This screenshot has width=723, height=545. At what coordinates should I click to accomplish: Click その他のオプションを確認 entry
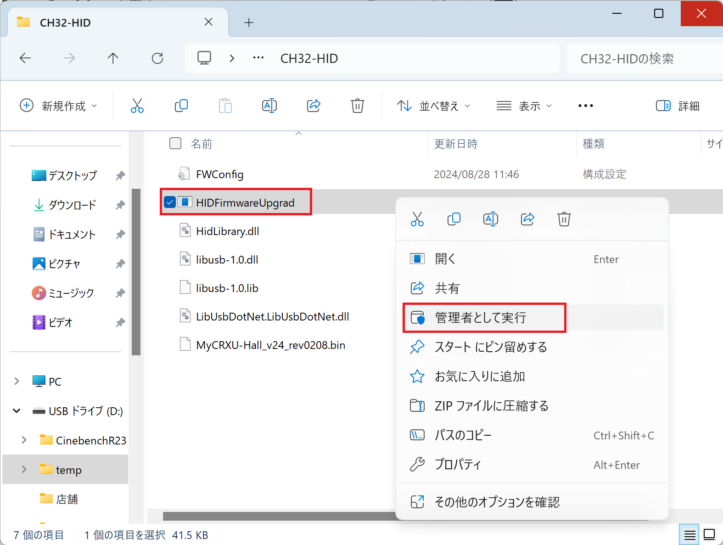tap(497, 502)
